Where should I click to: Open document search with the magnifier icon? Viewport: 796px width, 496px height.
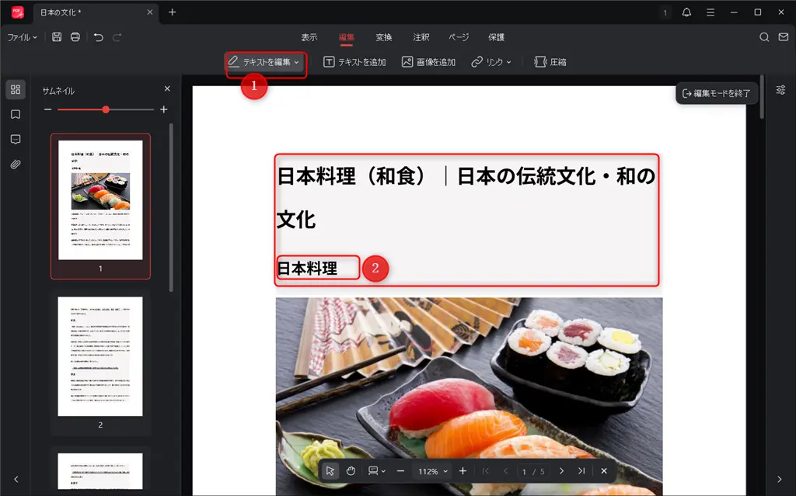coord(763,36)
